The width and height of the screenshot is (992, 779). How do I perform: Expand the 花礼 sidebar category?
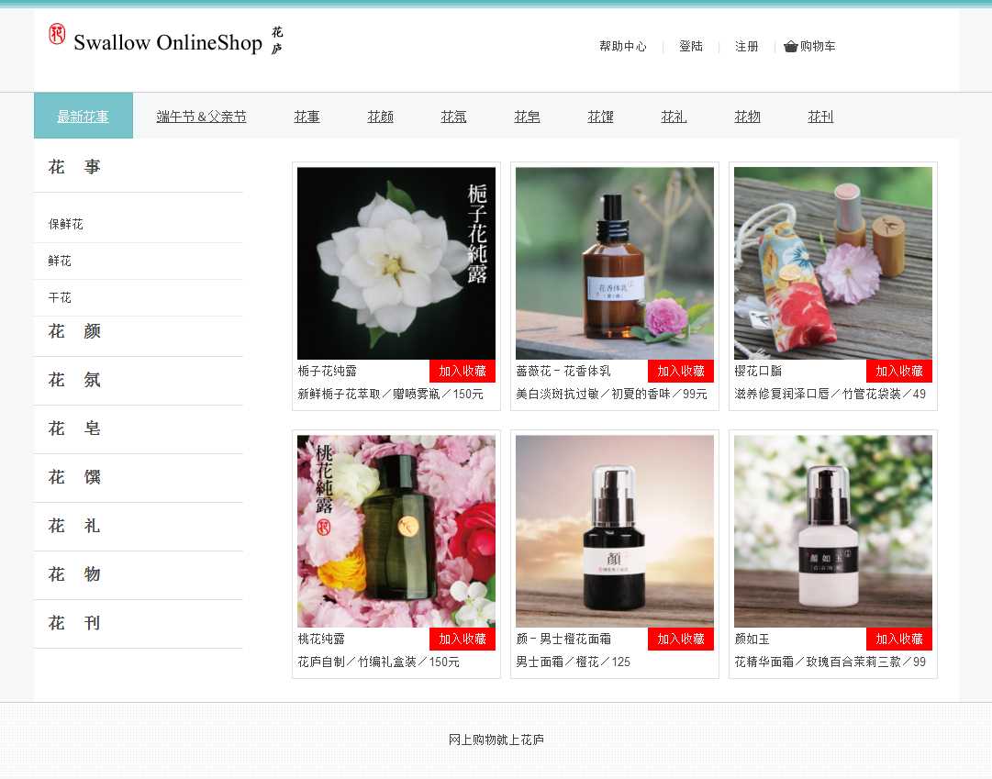click(74, 527)
